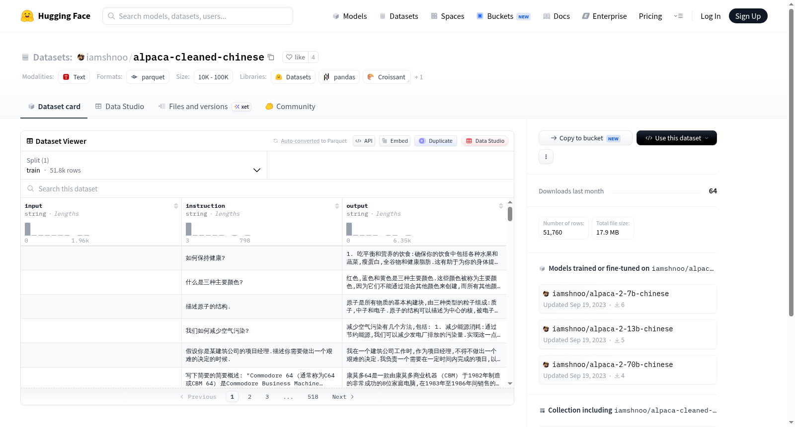The width and height of the screenshot is (795, 427).
Task: Switch to the Data Studio tab
Action: click(120, 106)
